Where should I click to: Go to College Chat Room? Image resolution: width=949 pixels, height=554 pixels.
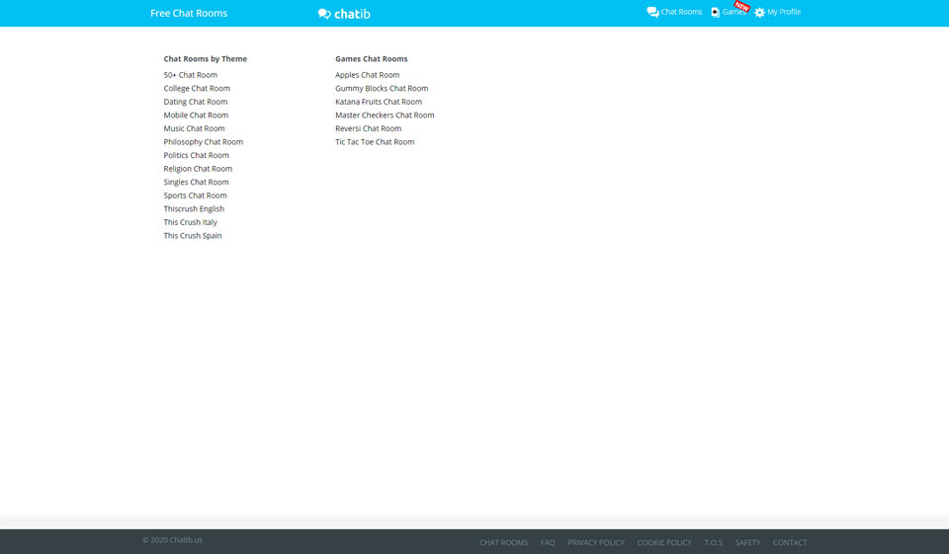(197, 89)
